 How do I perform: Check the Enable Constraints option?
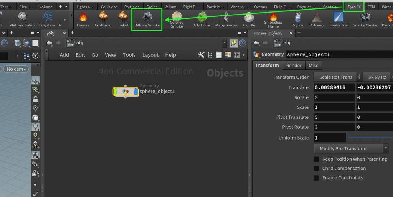(317, 178)
